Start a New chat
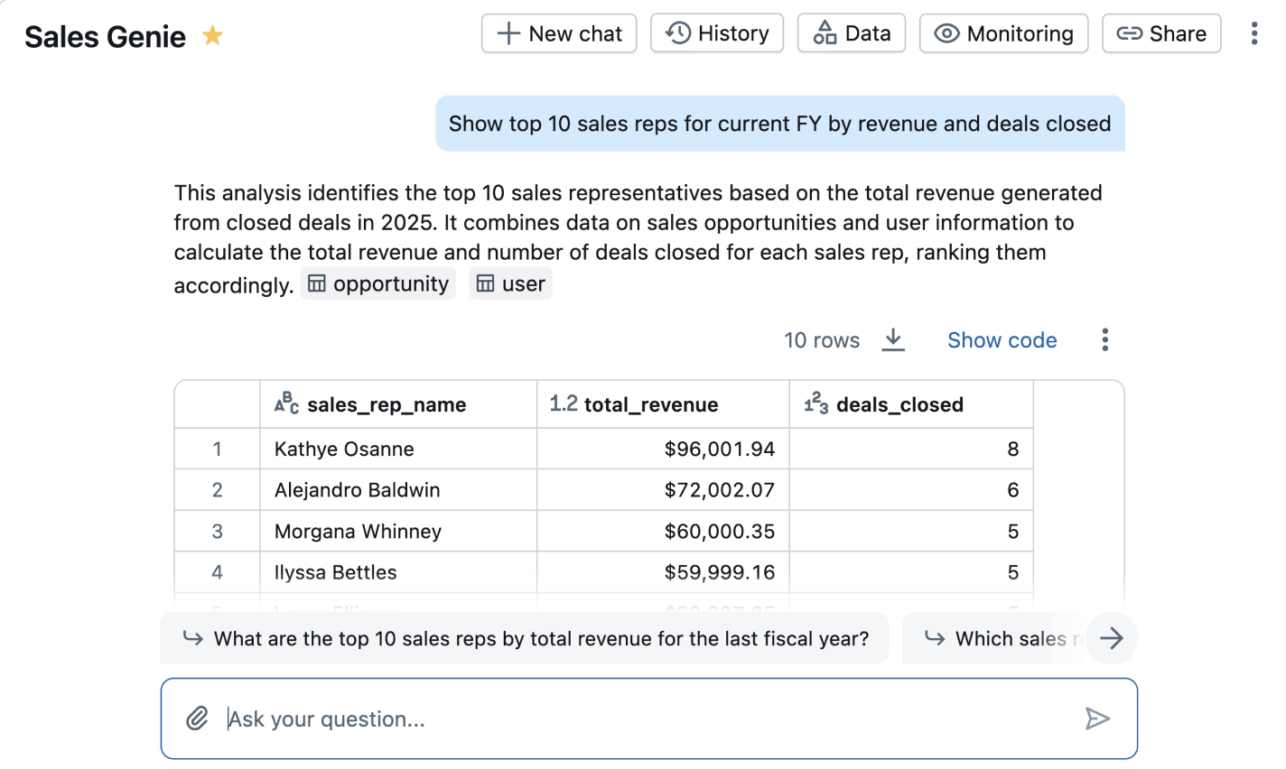Viewport: 1286px width, 769px height. click(x=559, y=33)
